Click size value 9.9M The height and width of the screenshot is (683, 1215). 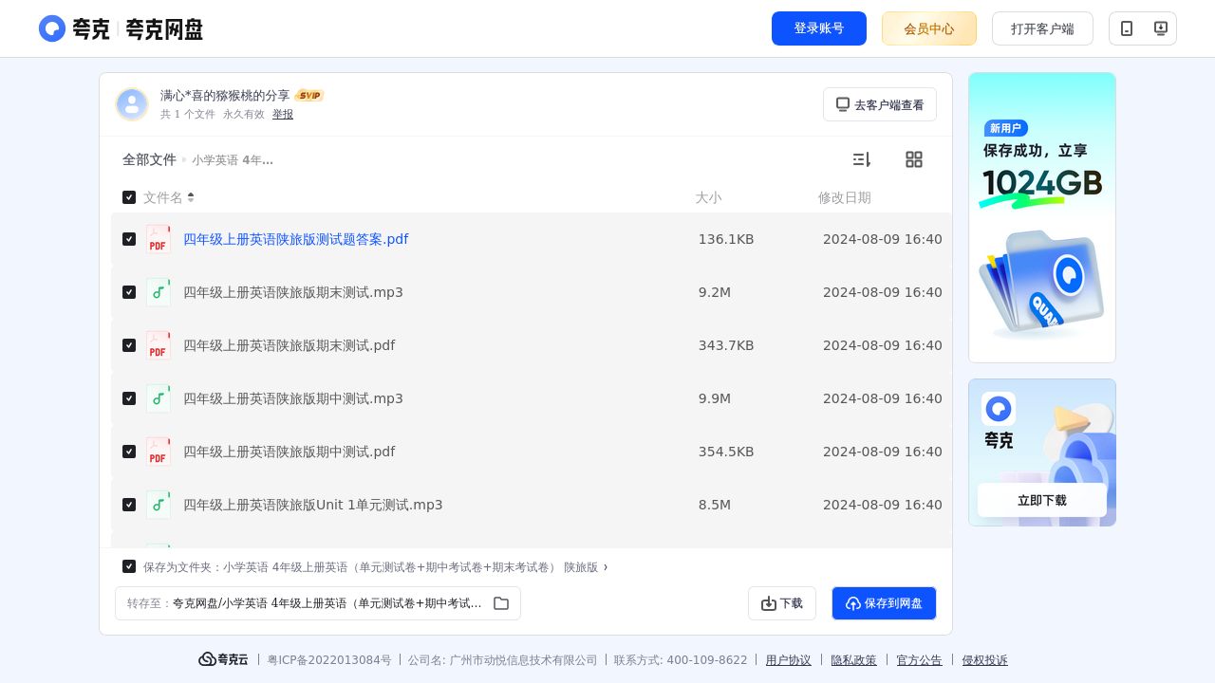coord(715,398)
